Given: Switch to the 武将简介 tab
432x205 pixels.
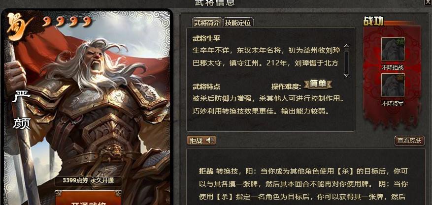Looking at the screenshot, I should (x=207, y=23).
